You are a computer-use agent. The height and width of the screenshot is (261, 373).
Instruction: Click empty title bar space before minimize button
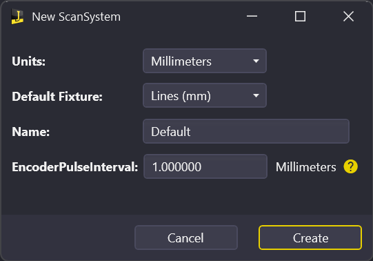click(x=181, y=17)
